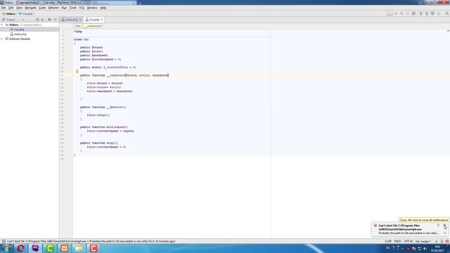
Task: Click the intention light bulb icon
Action: pos(77,71)
